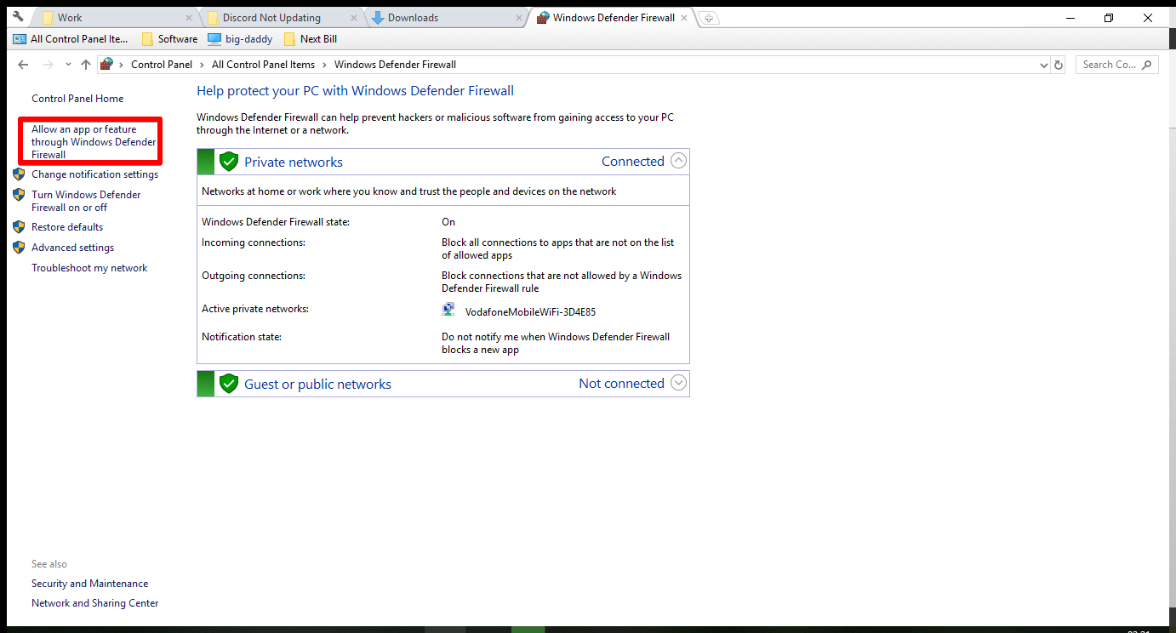The height and width of the screenshot is (633, 1176).
Task: Click the network icon beside VodafoneMobileWiFi-3D4E85
Action: (448, 309)
